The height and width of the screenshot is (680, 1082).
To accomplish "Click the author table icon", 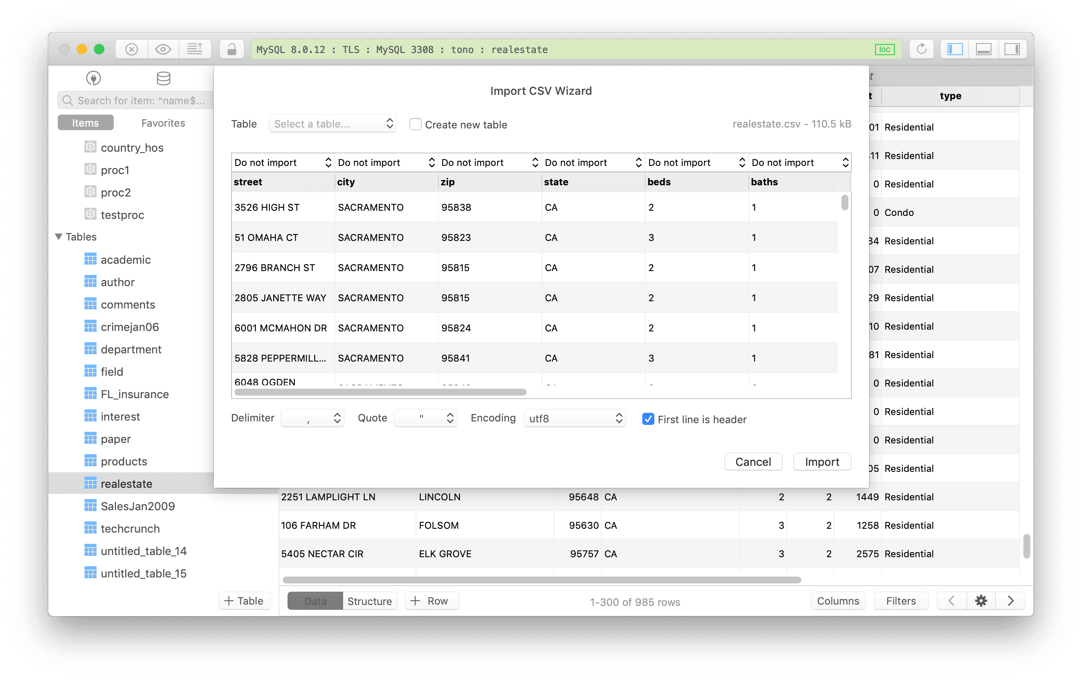I will click(x=91, y=282).
